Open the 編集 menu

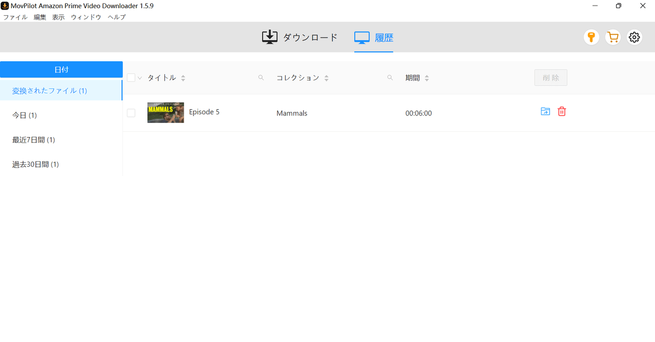pyautogui.click(x=40, y=17)
